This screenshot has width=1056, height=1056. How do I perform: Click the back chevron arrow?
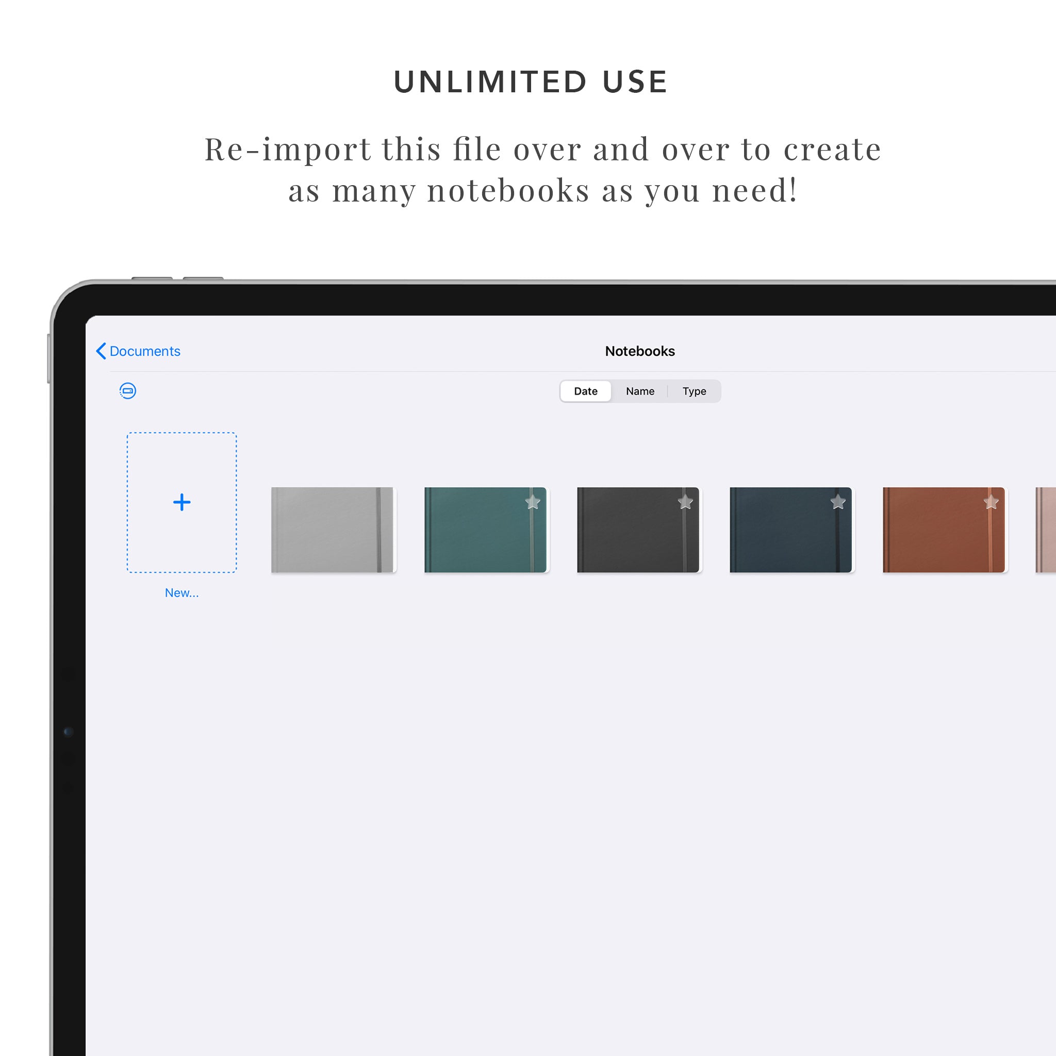(101, 351)
